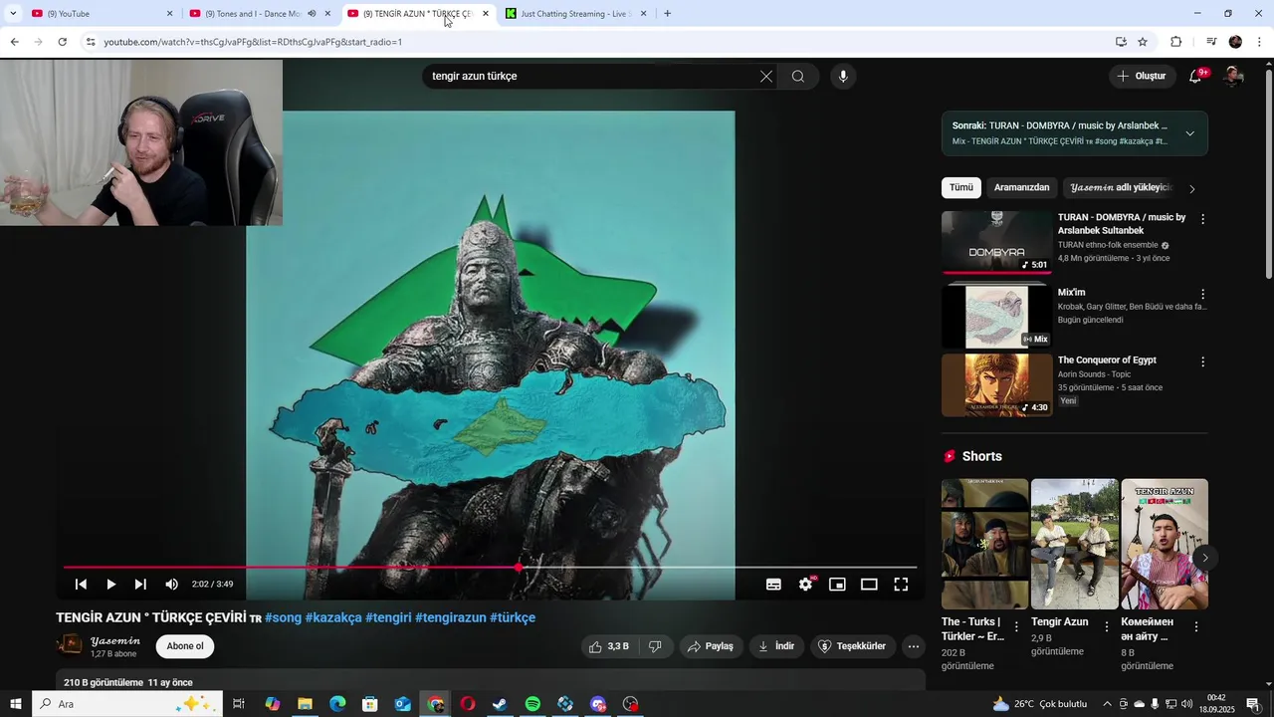This screenshot has width=1274, height=717.
Task: Show more filter chips with the right arrow
Action: [x=1192, y=188]
